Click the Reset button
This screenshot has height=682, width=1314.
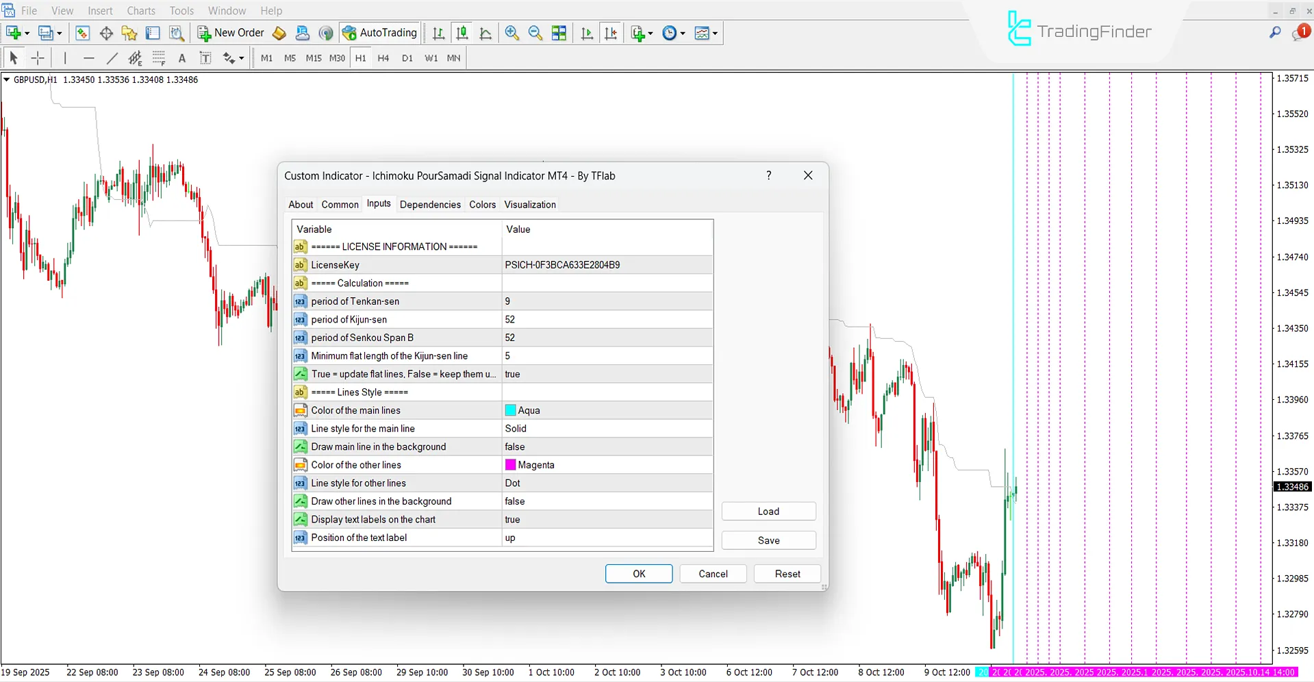[786, 573]
